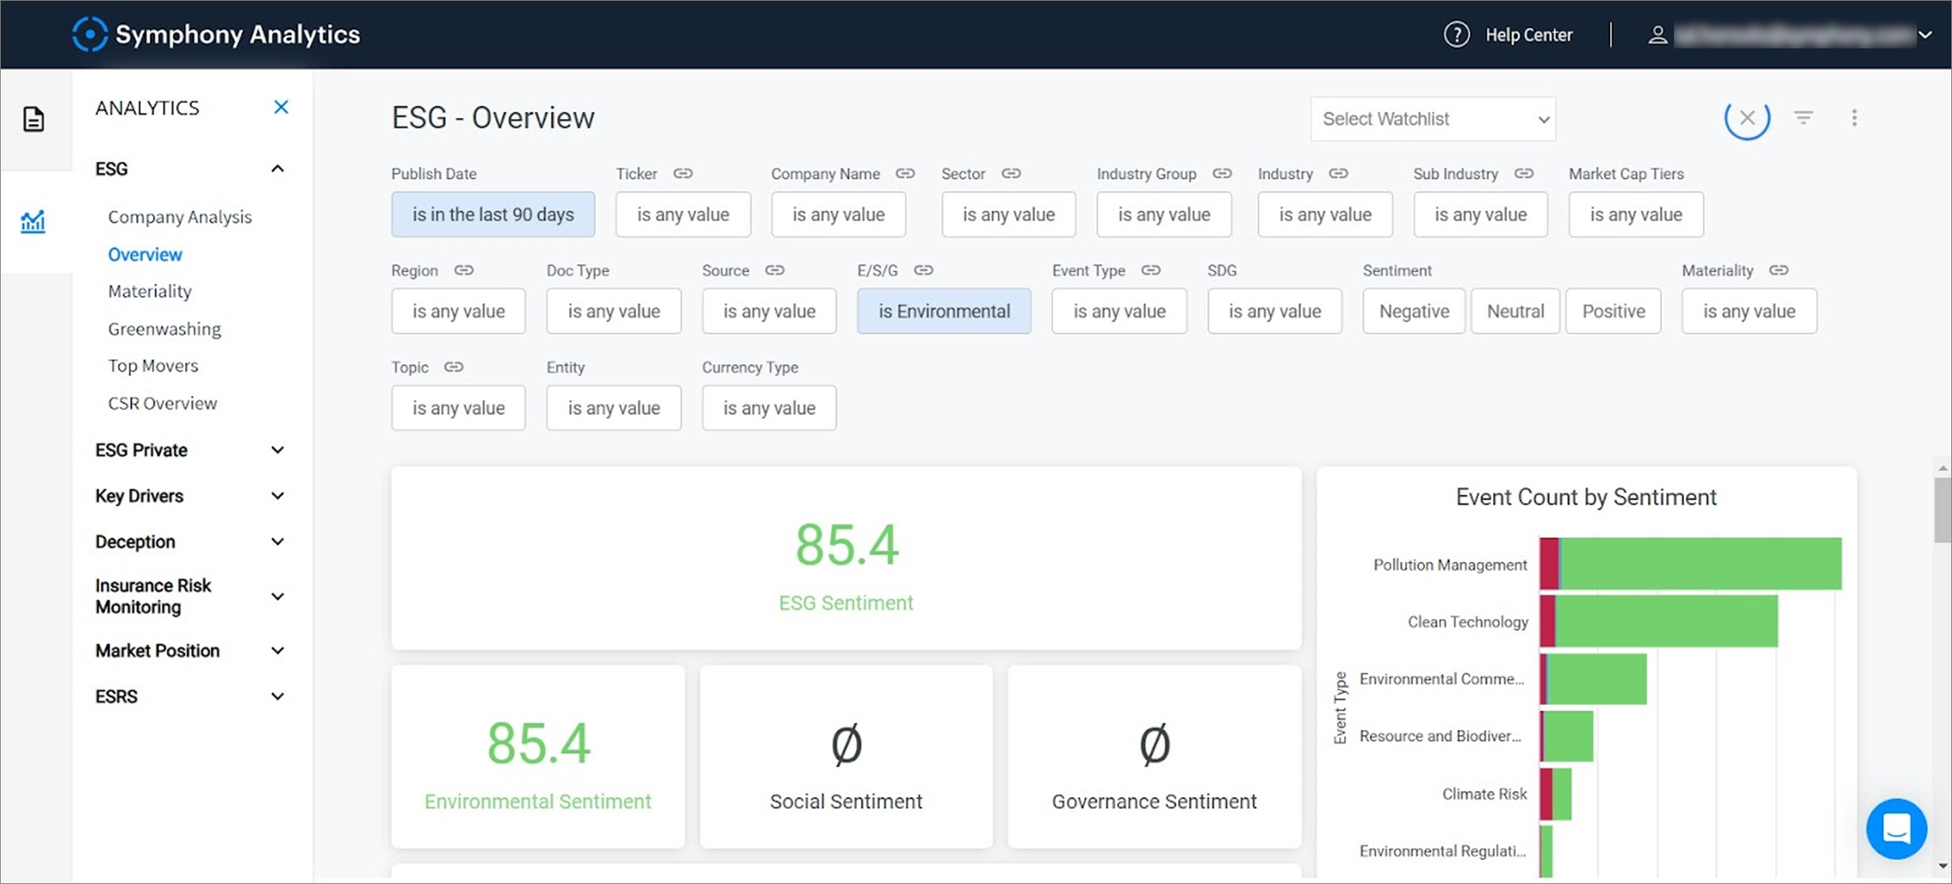Open the user account dropdown arrow

click(x=1925, y=34)
